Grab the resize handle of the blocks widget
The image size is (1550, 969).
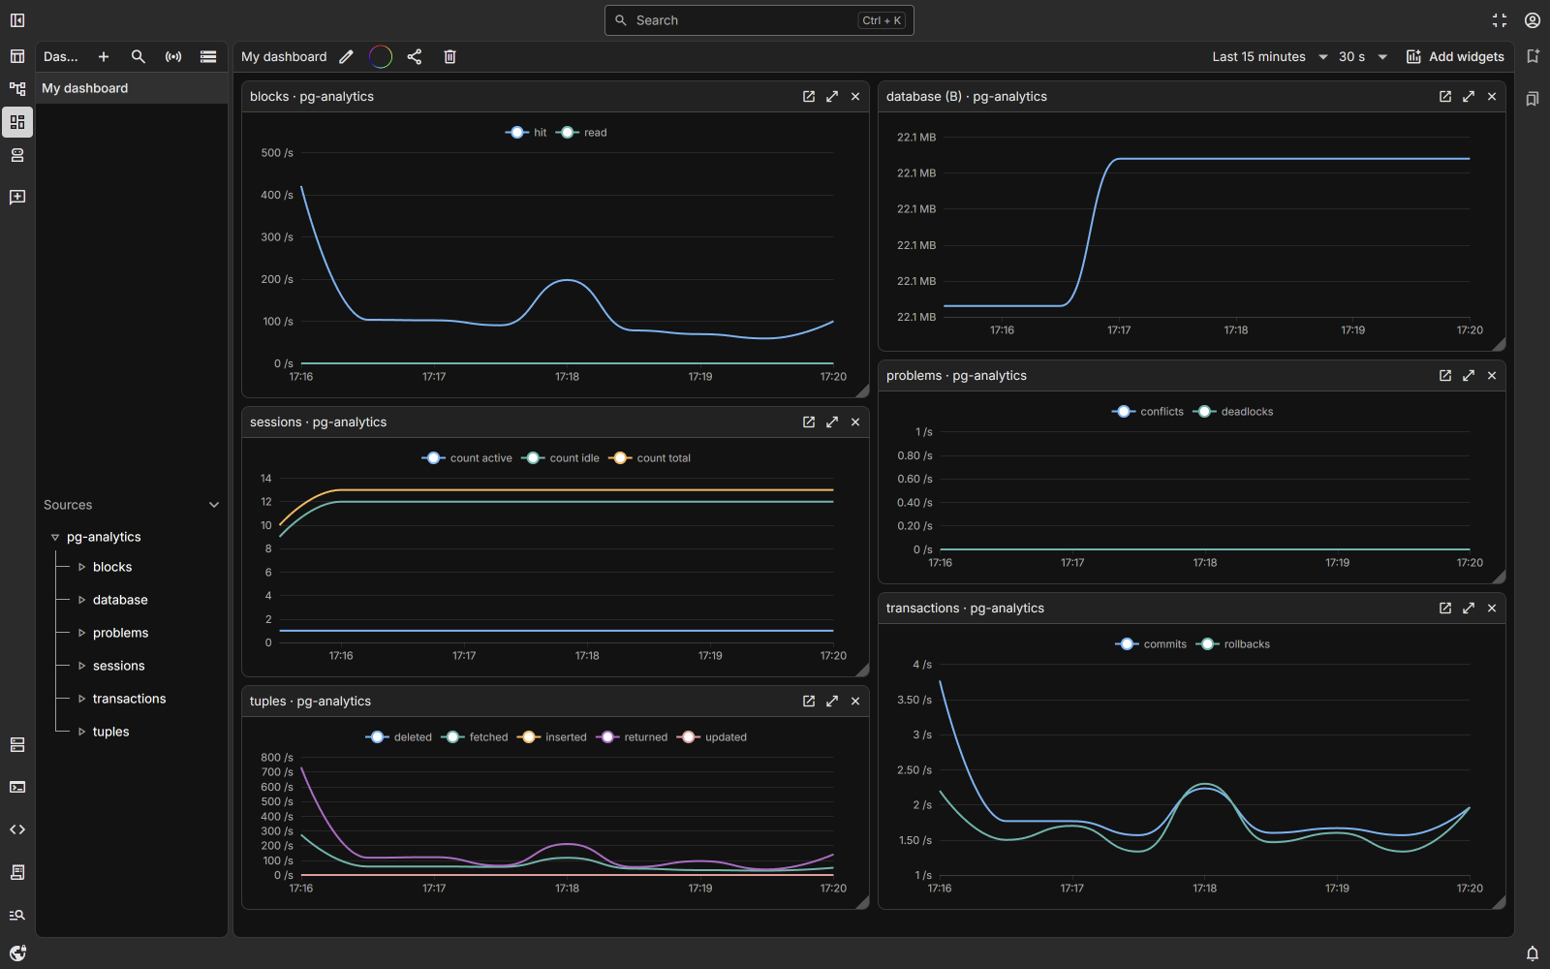coord(862,391)
